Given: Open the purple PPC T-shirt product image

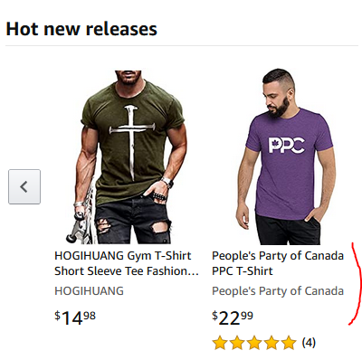Looking at the screenshot, I should click(x=286, y=156).
